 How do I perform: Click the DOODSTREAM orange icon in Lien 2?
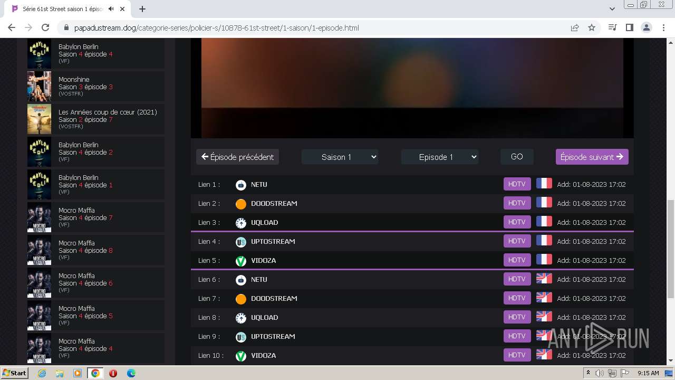point(241,204)
